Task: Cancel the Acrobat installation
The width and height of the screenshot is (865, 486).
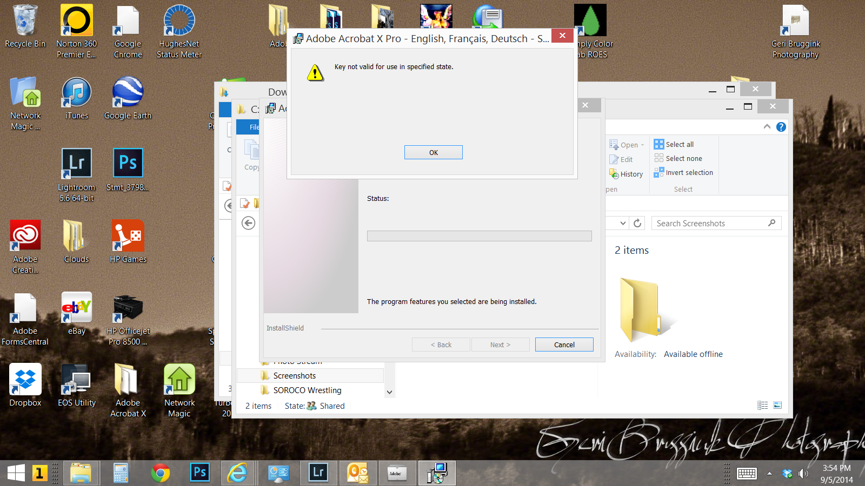Action: click(x=564, y=345)
